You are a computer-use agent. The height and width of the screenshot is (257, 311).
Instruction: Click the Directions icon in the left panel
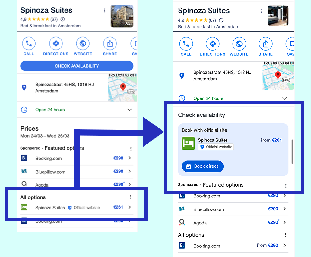point(56,44)
